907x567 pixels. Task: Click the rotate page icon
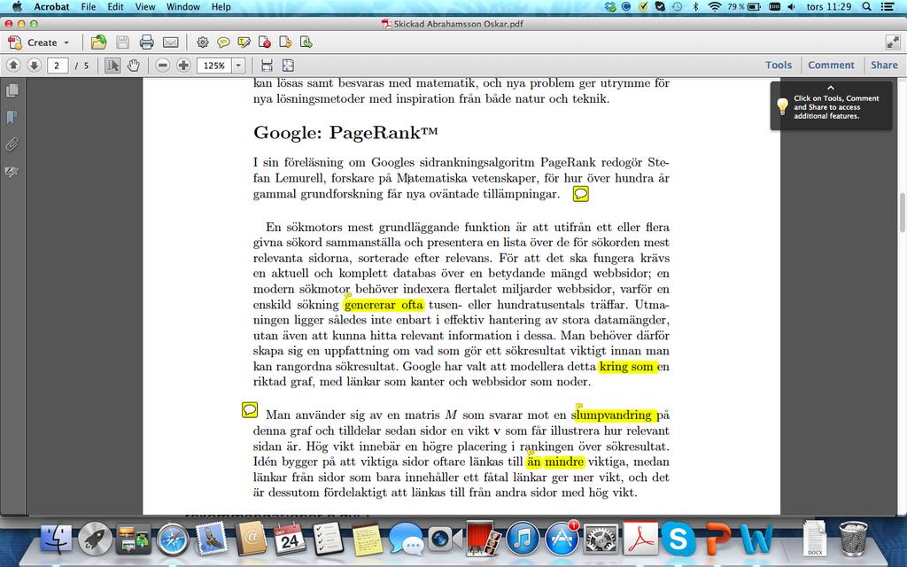click(x=285, y=43)
